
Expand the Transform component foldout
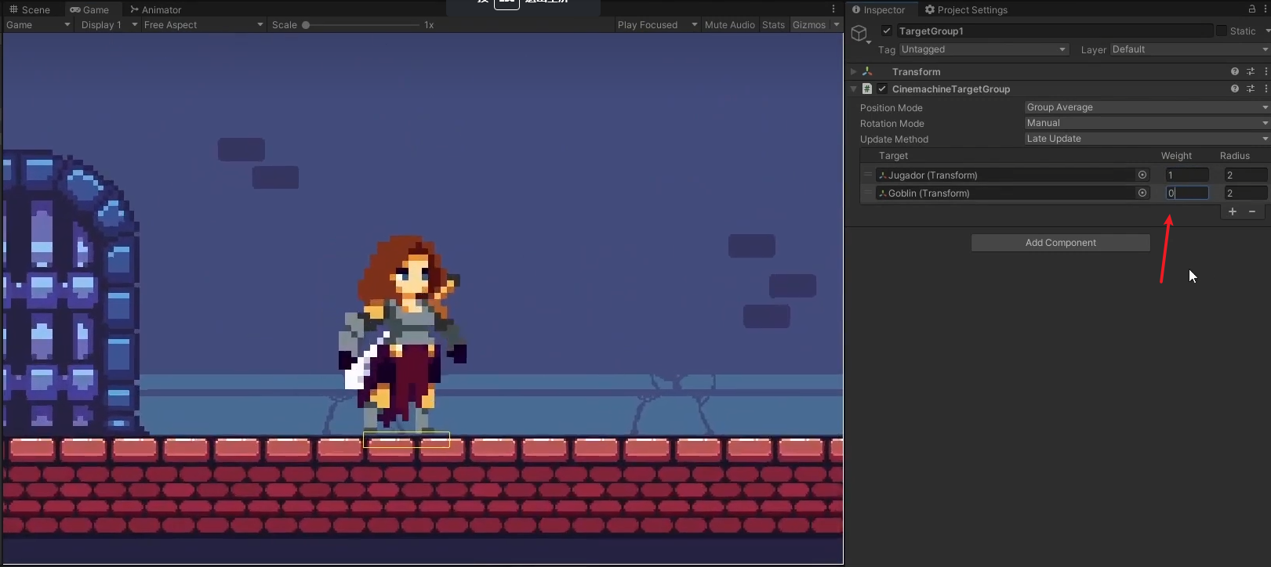point(854,71)
